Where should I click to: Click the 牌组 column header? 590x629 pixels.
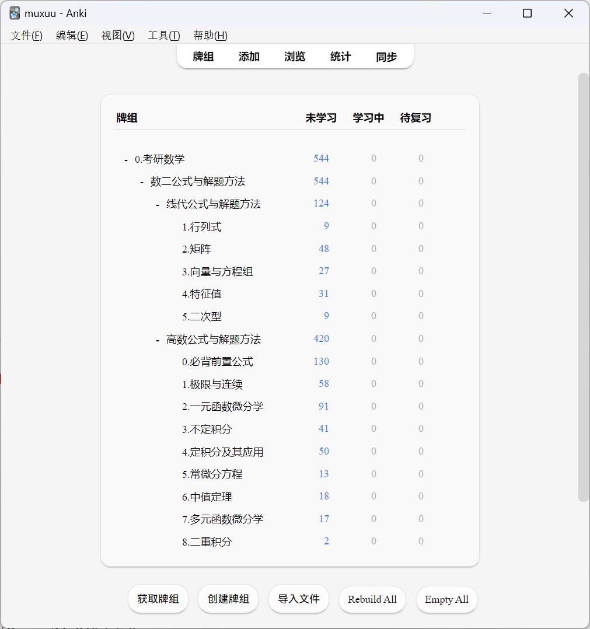coord(127,118)
